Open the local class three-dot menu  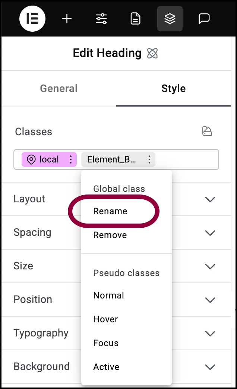point(71,159)
